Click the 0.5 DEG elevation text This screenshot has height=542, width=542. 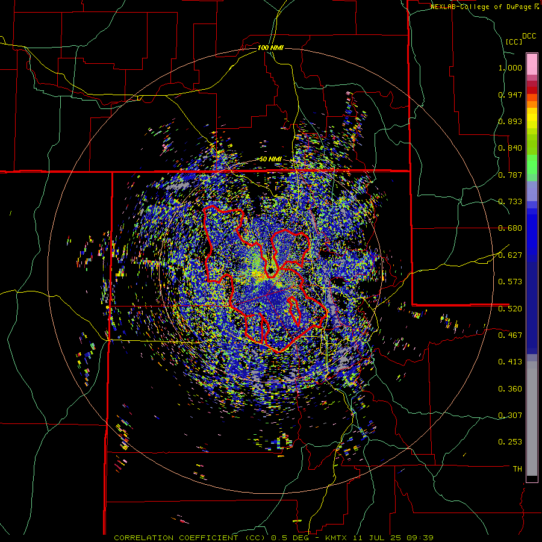(x=290, y=538)
